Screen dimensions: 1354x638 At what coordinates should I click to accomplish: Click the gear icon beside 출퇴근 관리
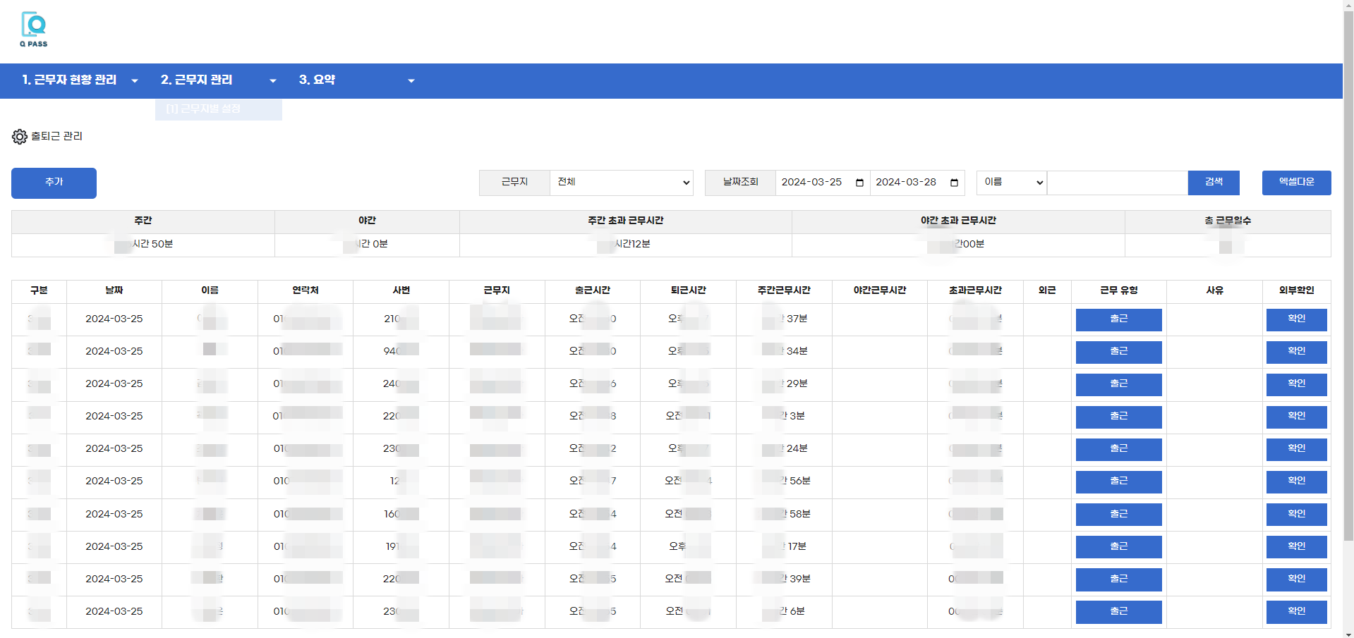(20, 137)
